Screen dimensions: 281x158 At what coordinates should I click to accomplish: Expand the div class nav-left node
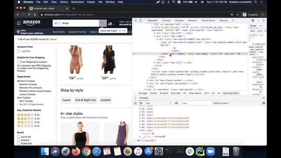(155, 33)
